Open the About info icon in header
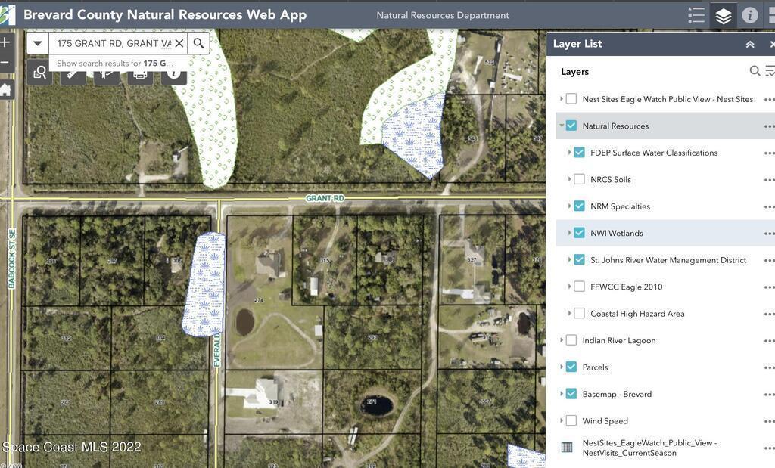The image size is (775, 468). (x=750, y=15)
